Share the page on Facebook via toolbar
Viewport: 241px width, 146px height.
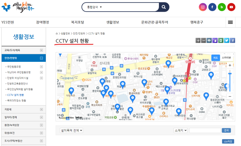(x=233, y=40)
